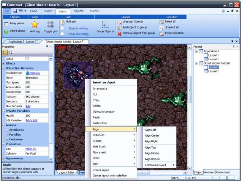
Task: Enable the Snap-to resizing checkbox
Action: (62, 34)
